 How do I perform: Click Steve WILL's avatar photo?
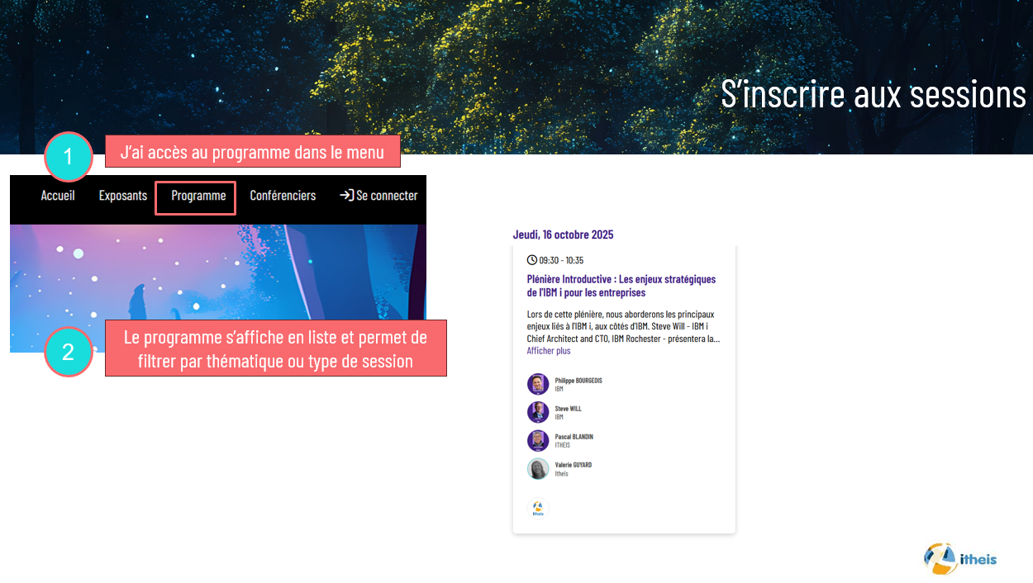538,412
